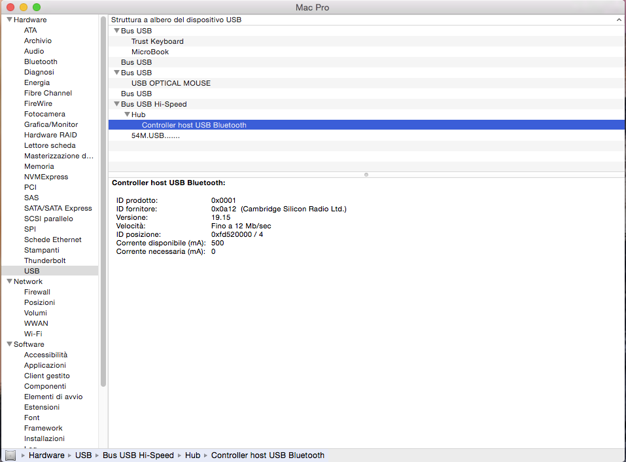Select Volumi under Network
Viewport: 626px width, 462px height.
35,313
